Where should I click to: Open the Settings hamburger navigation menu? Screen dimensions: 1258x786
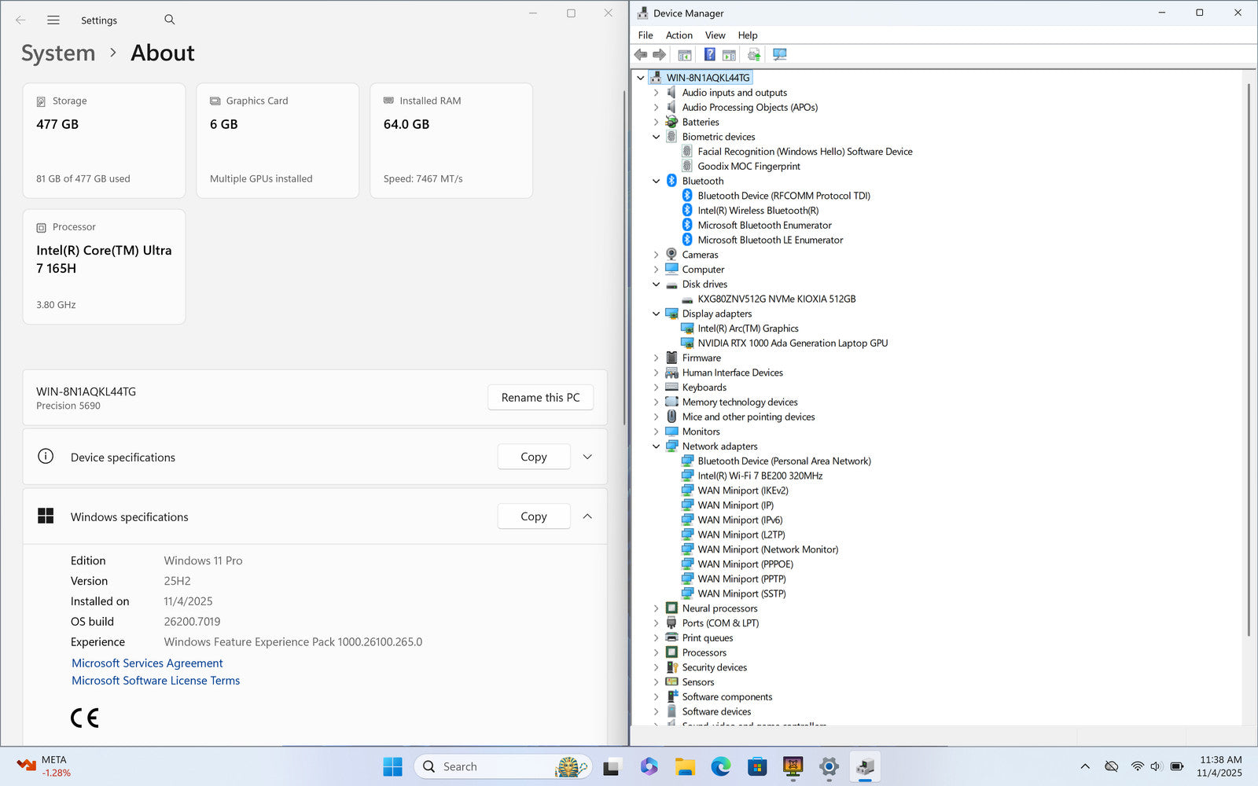pos(53,20)
